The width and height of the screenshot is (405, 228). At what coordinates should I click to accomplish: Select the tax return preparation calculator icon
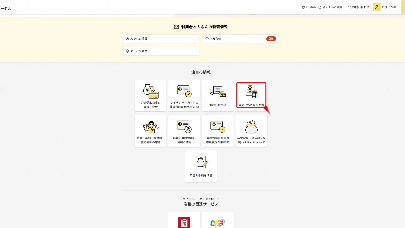251,92
